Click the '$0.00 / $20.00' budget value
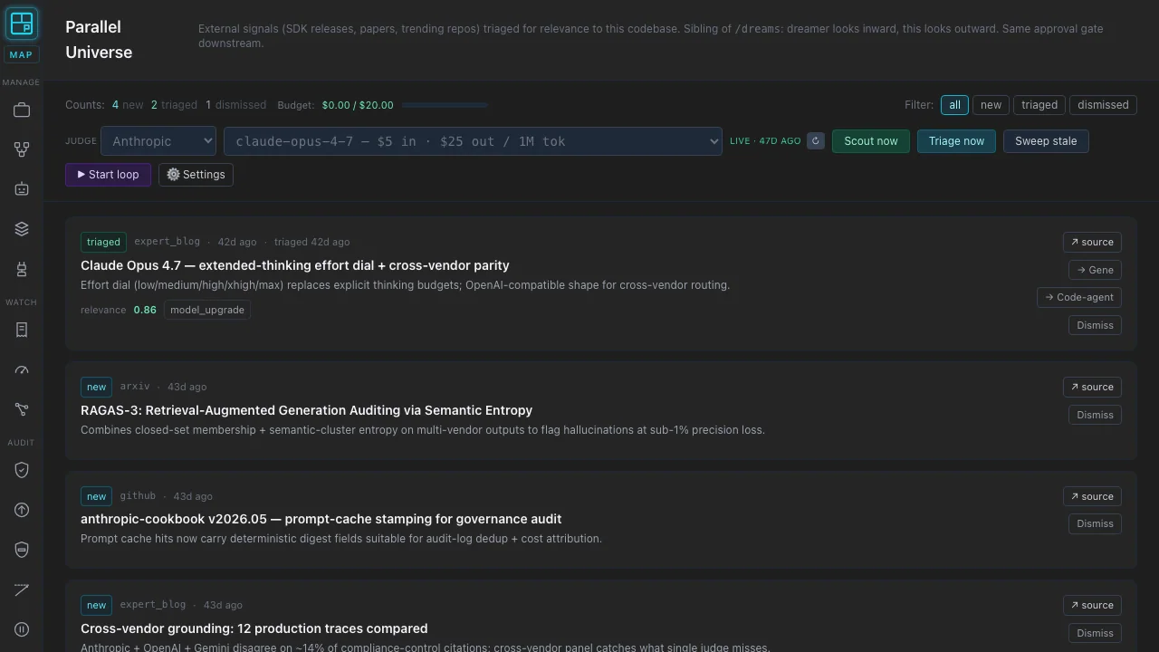 point(358,105)
